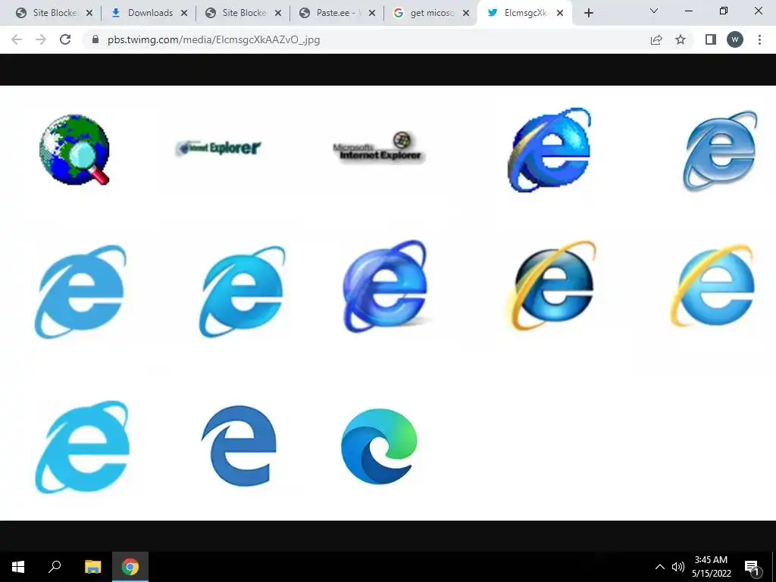Viewport: 776px width, 582px height.
Task: Open the Windows Start menu
Action: 18,567
